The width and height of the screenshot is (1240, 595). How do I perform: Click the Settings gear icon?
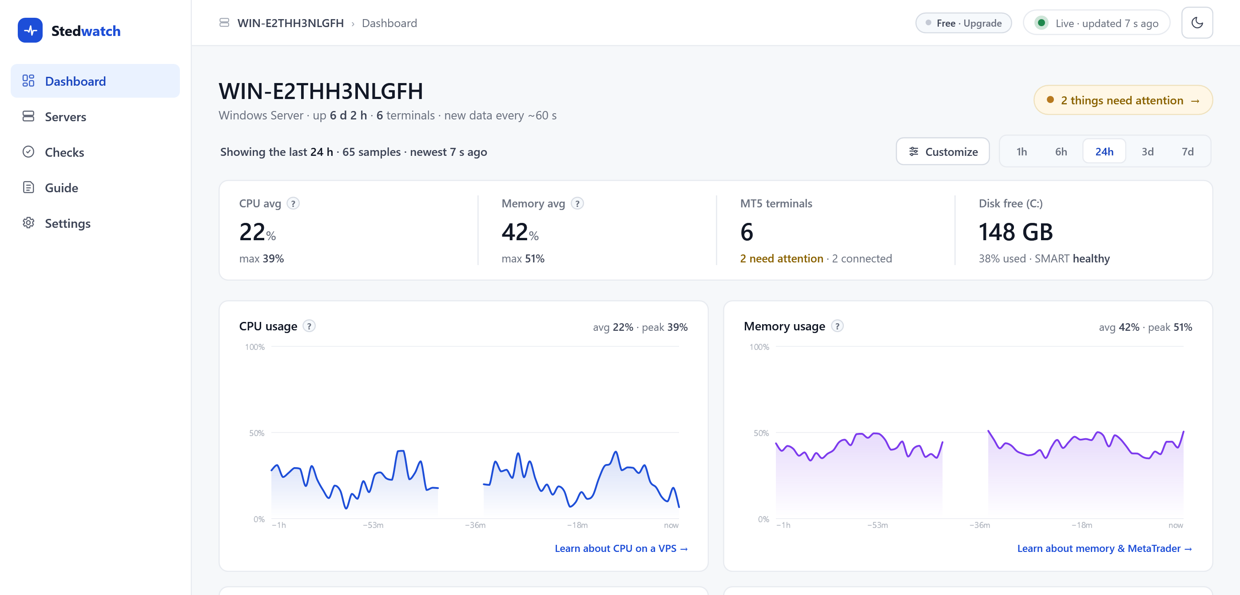[28, 223]
